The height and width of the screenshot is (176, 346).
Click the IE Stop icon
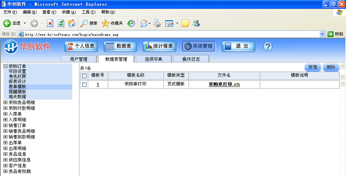tap(50, 23)
